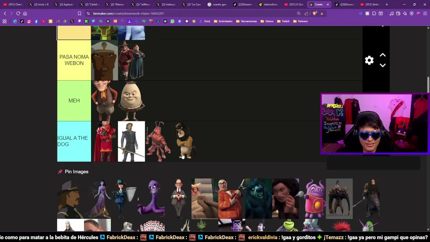Open Brave Rewards triangle icon

click(x=322, y=13)
